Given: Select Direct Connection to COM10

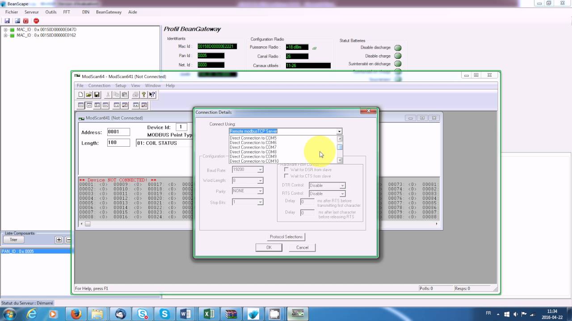Looking at the screenshot, I should coord(283,161).
